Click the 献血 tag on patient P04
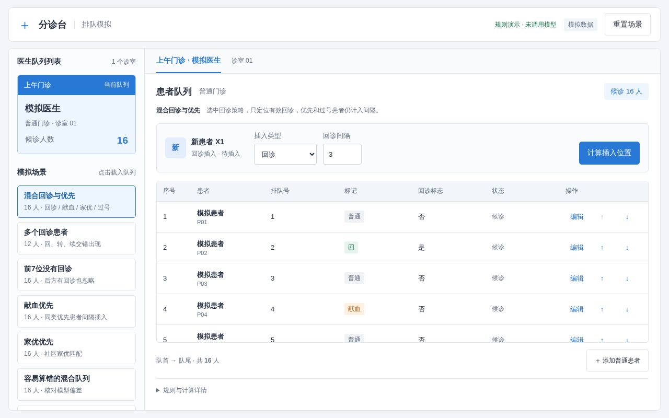The width and height of the screenshot is (669, 418). [x=354, y=309]
